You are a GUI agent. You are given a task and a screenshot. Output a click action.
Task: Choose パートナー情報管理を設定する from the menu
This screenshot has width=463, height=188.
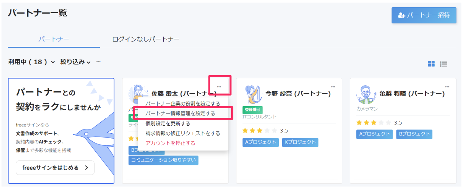(183, 113)
